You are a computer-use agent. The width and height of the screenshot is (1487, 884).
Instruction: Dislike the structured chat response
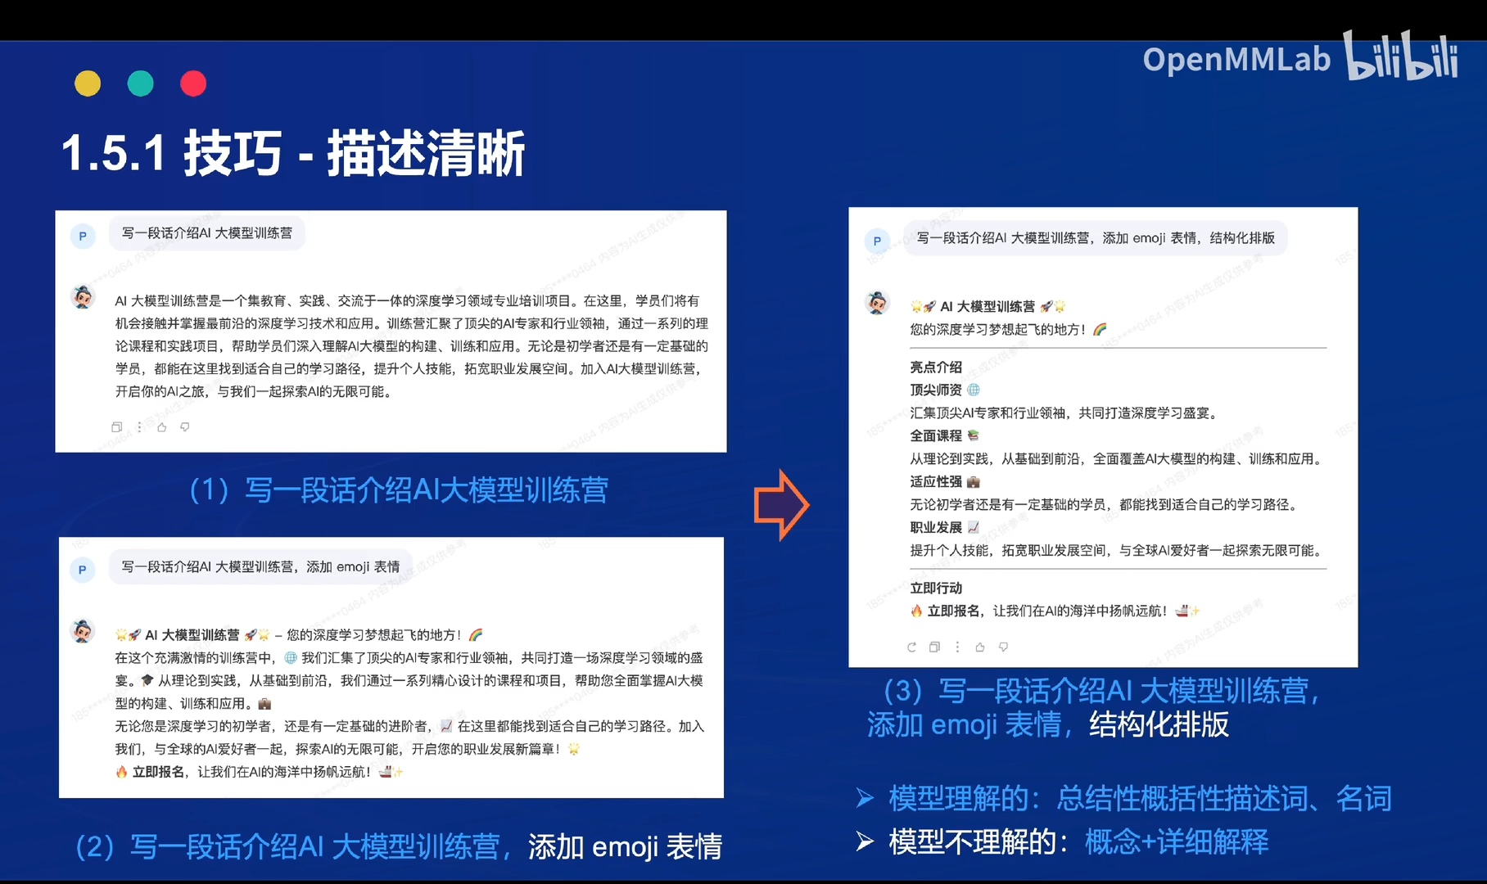1003,647
